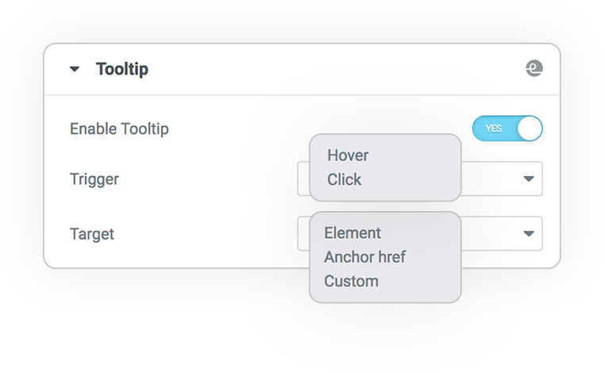Open the Target dropdown arrow
Viewport: 604px width, 373px height.
point(529,233)
